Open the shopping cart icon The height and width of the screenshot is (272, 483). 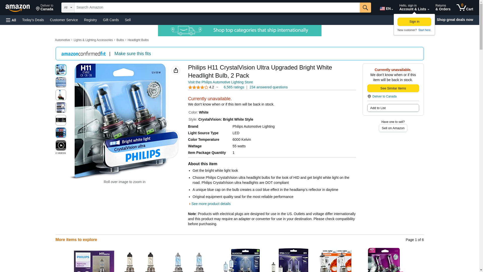(x=465, y=8)
